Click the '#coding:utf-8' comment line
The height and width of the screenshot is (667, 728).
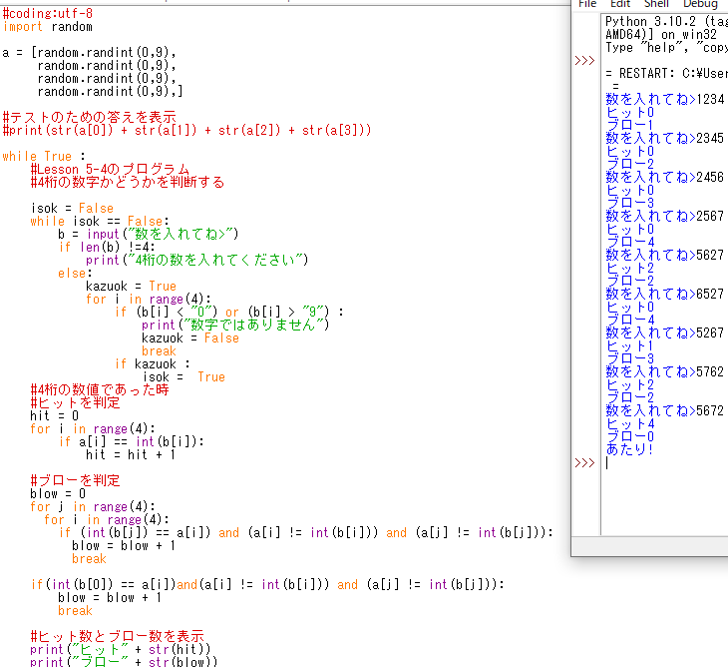point(48,13)
